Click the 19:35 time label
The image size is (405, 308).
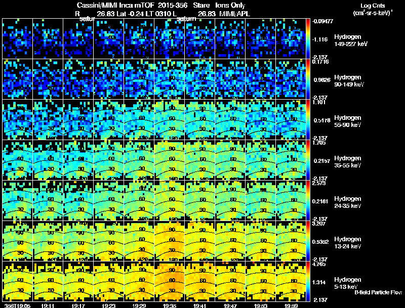pos(170,305)
